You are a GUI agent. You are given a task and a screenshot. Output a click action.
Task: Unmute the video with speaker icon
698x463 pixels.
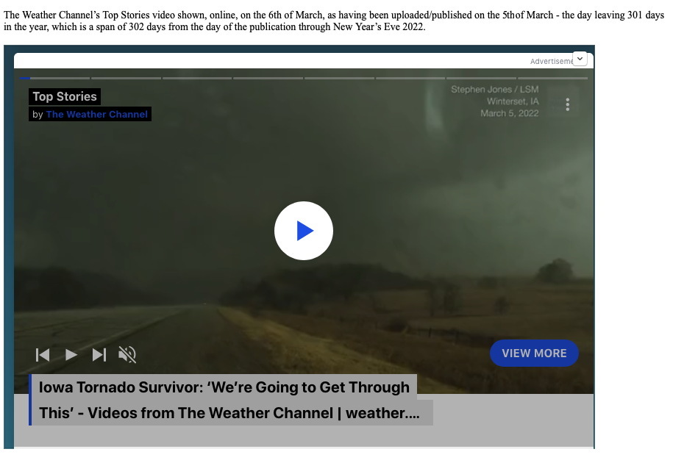127,355
